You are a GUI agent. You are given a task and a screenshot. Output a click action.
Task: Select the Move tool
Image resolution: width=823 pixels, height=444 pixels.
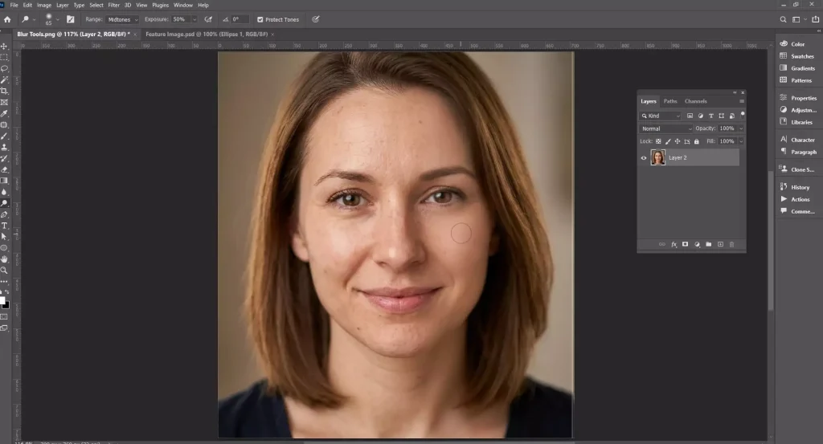pos(4,47)
